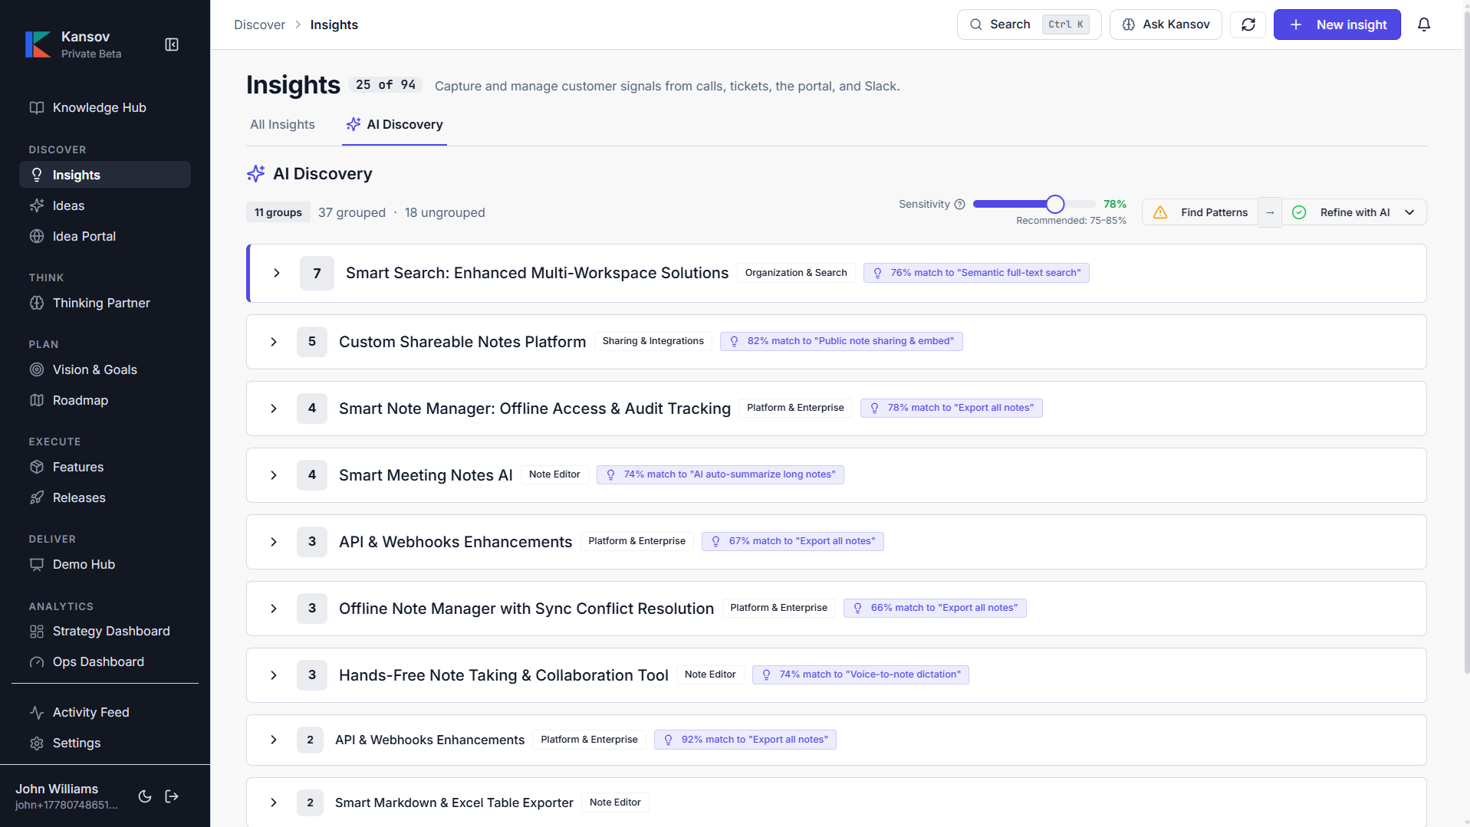Click the Organization & Search tag
The image size is (1470, 827).
click(796, 273)
